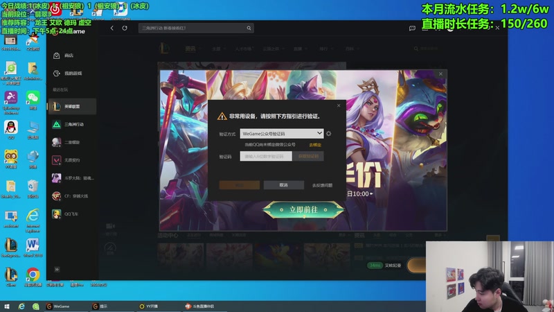Viewport: 554px width, 312px height.
Task: Click the orange confirm button in dialog
Action: pyautogui.click(x=239, y=185)
